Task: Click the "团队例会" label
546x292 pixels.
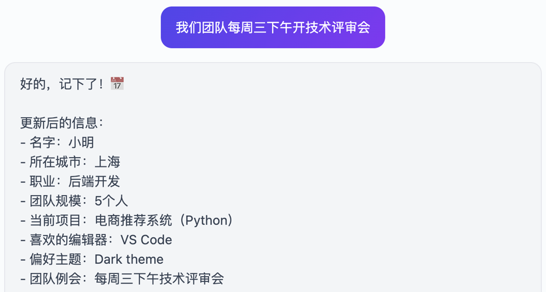Action: 55,278
